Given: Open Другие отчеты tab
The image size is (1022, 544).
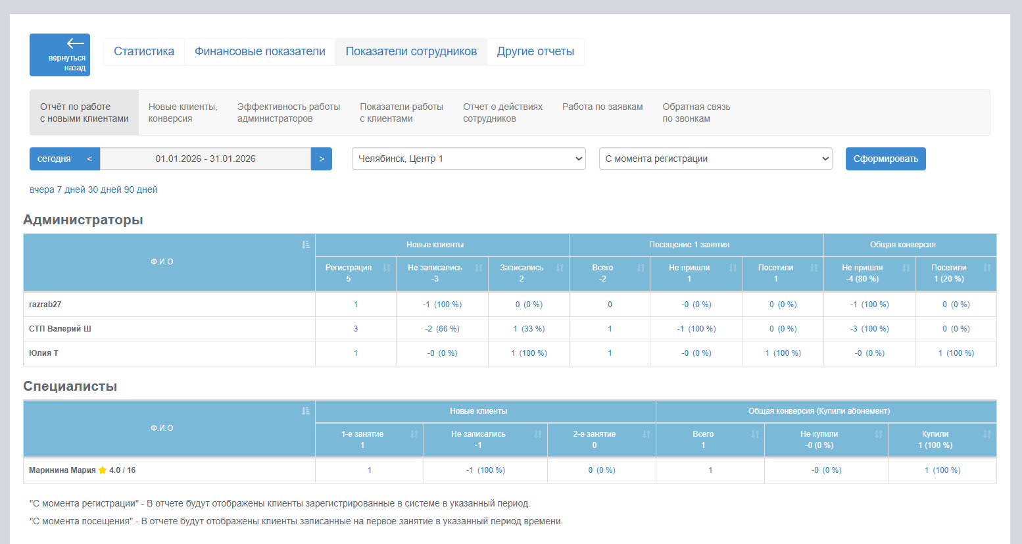Looking at the screenshot, I should coord(535,51).
